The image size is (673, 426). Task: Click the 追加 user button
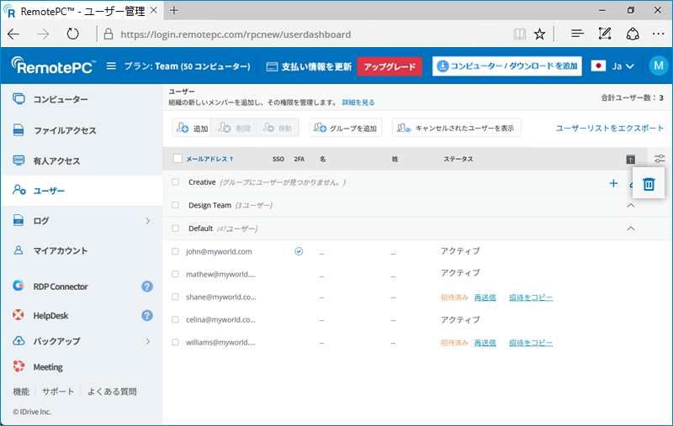(192, 128)
